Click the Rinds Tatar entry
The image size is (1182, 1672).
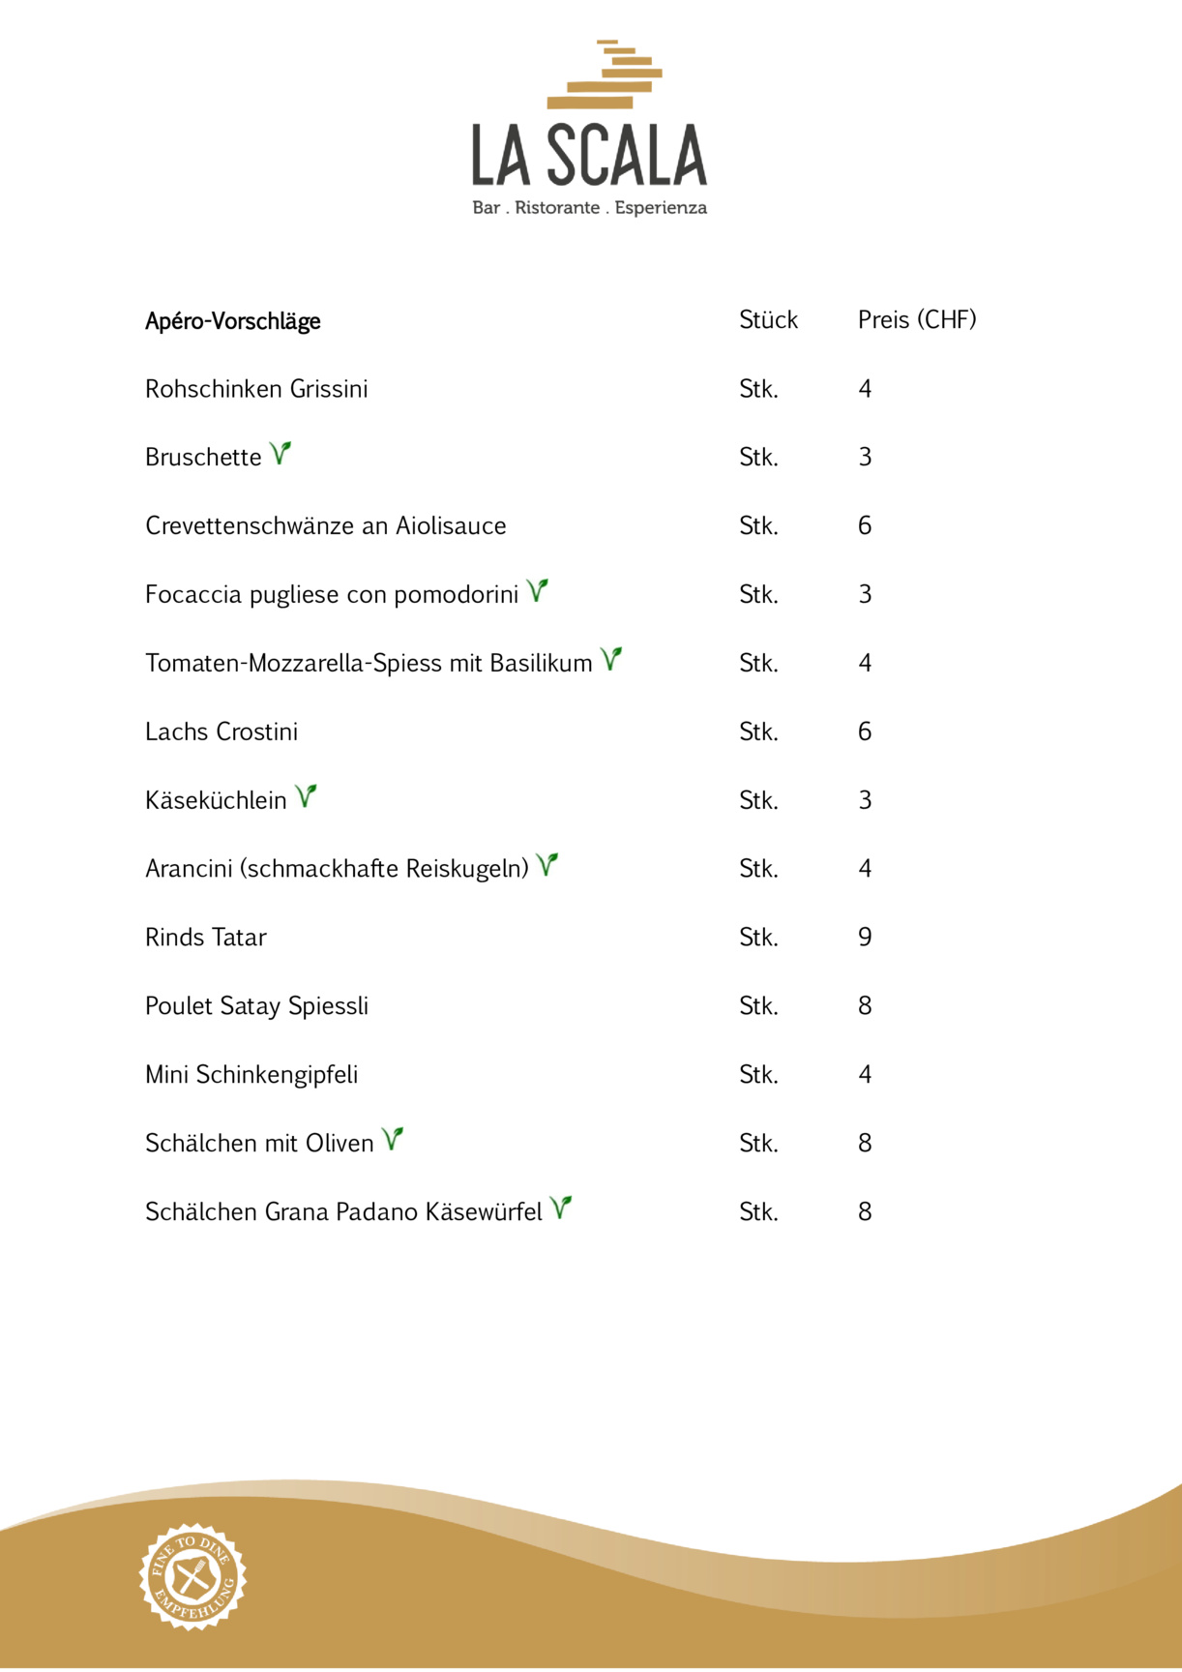click(x=206, y=938)
